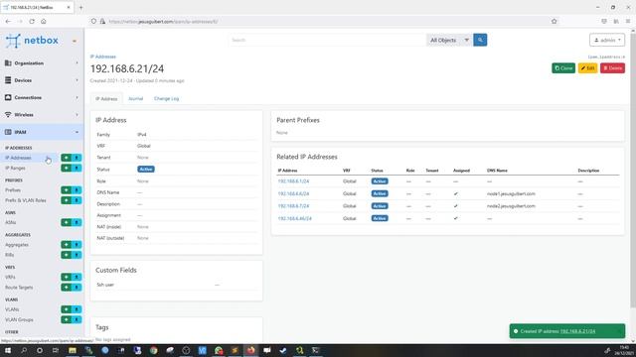The image size is (636, 357).
Task: Click the NetBox search input field
Action: (327, 40)
